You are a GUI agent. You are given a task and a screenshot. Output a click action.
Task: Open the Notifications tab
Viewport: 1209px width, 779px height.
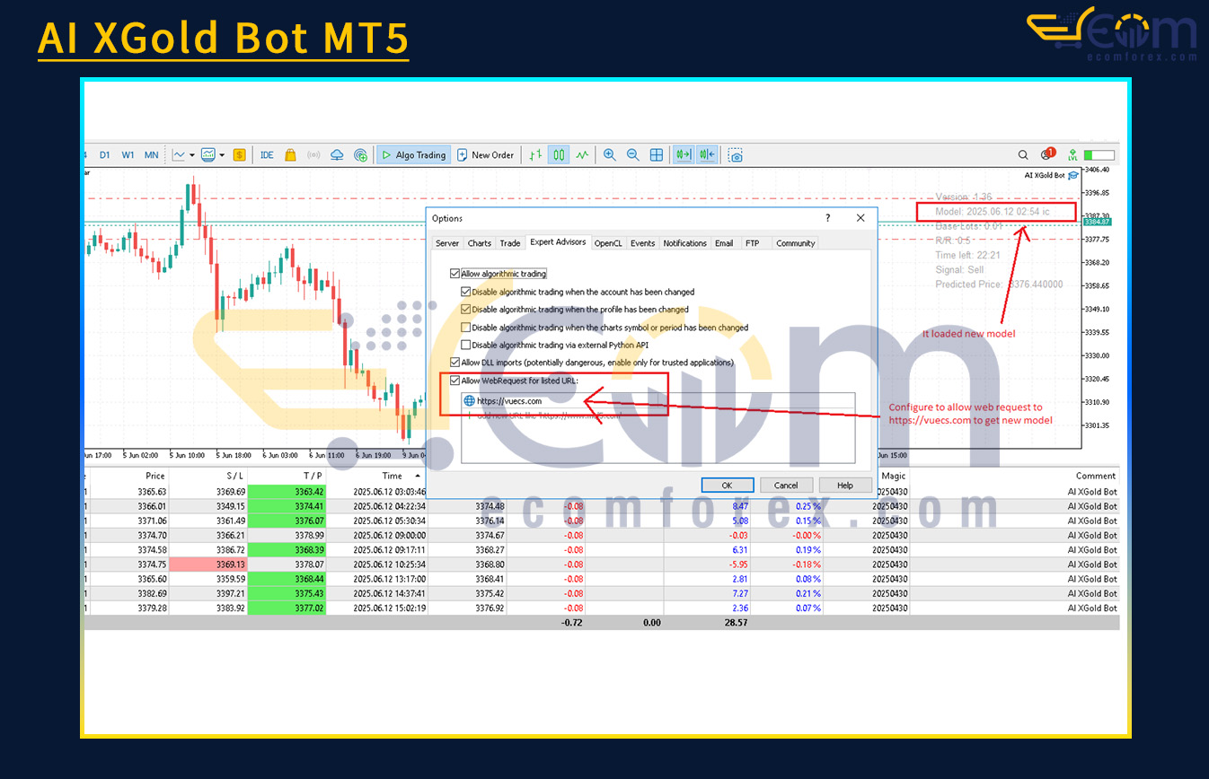coord(685,243)
